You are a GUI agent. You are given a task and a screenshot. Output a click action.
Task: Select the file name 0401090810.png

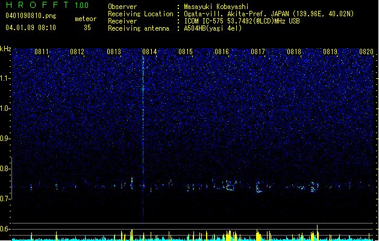click(31, 16)
